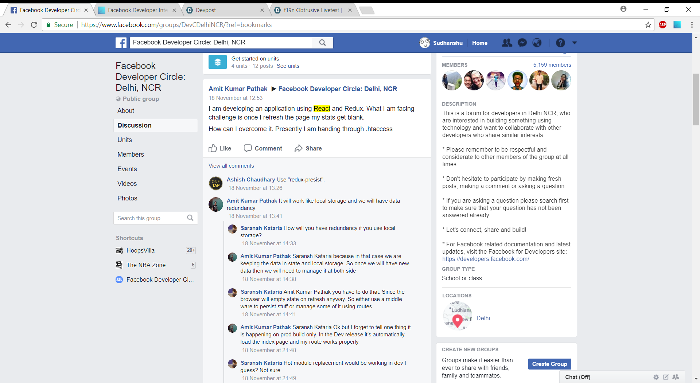Click the Secure site info padlock
Screen dimensions: 700x383
48,25
